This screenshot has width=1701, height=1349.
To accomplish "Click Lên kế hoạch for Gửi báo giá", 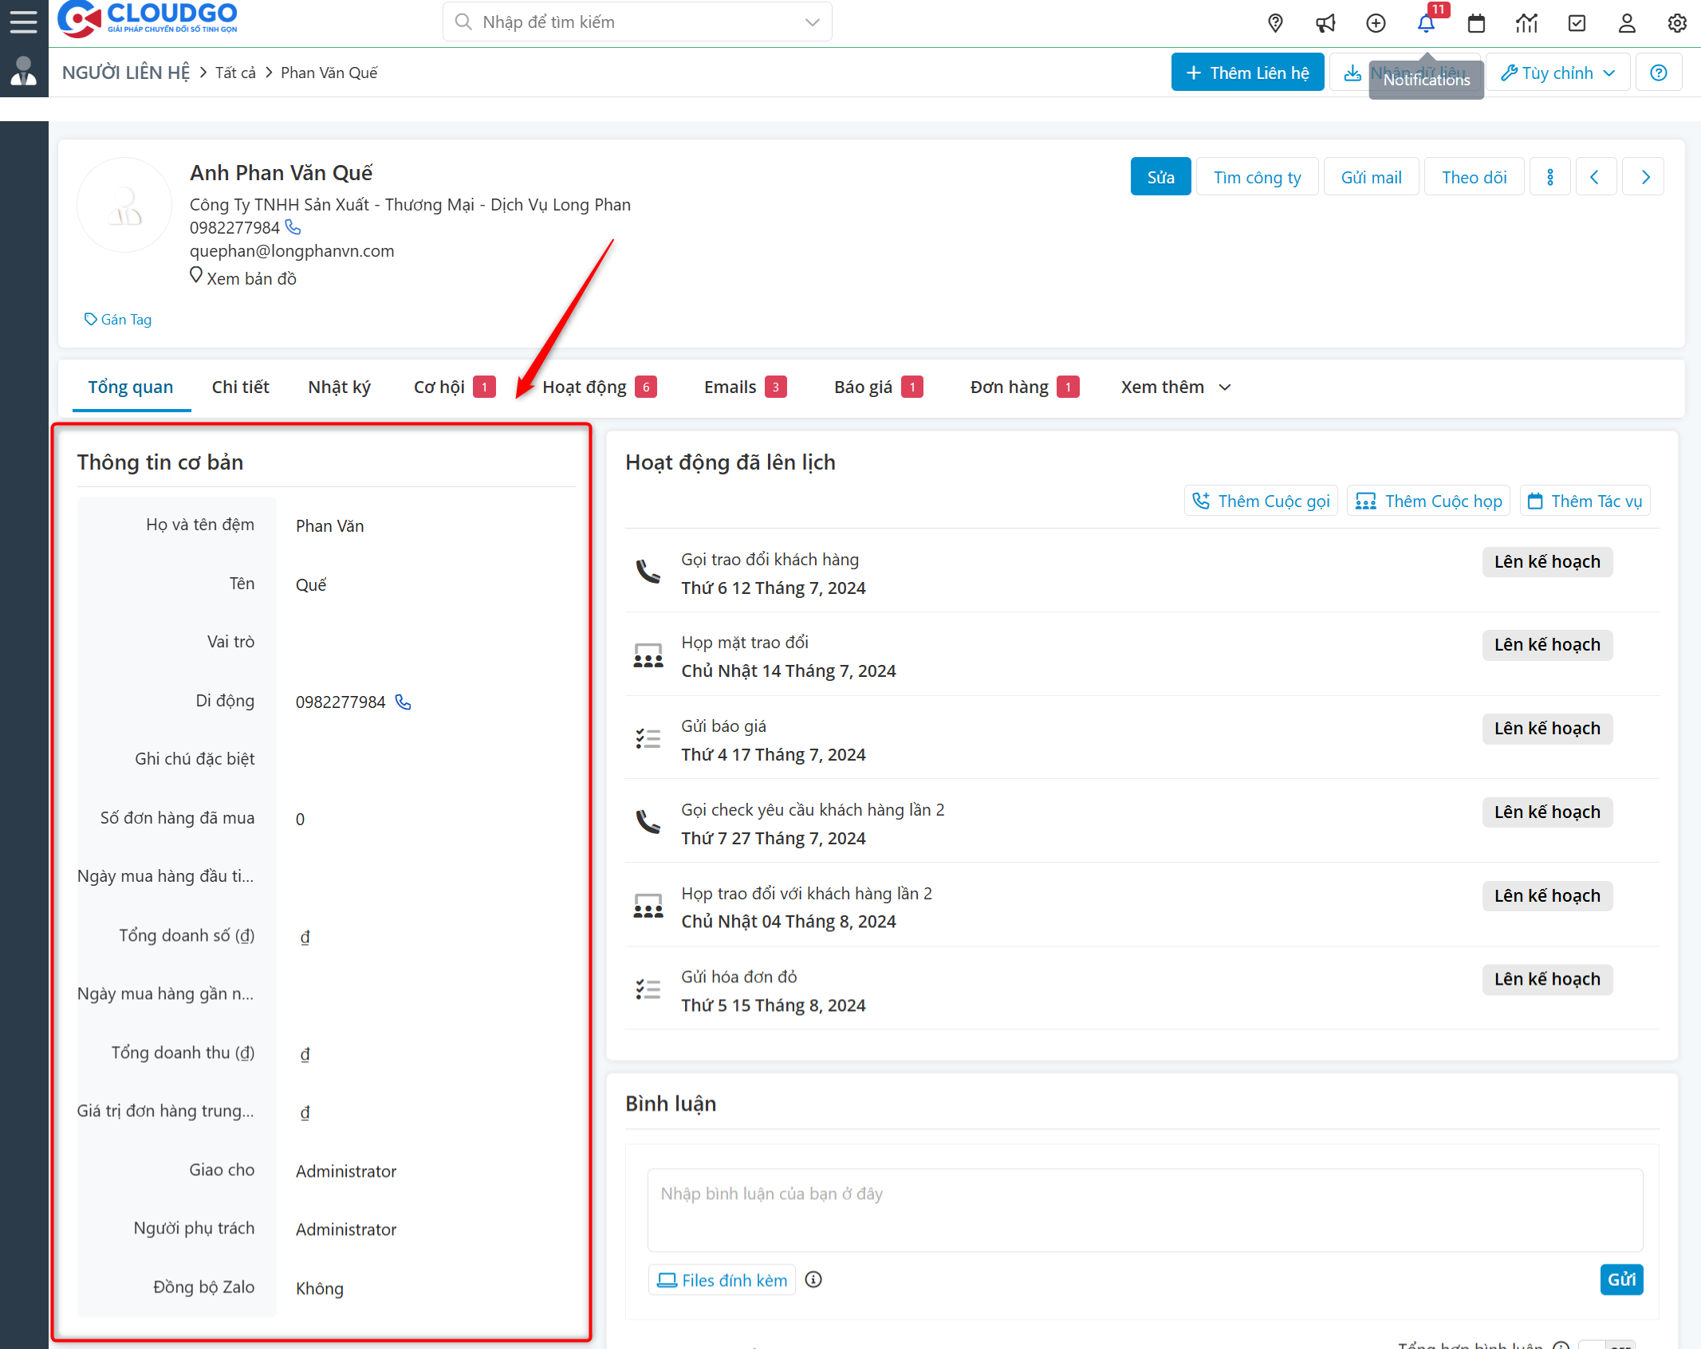I will click(x=1547, y=728).
